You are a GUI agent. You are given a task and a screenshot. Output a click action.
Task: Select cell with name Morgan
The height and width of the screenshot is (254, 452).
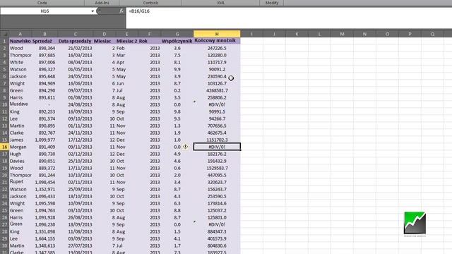(x=20, y=147)
